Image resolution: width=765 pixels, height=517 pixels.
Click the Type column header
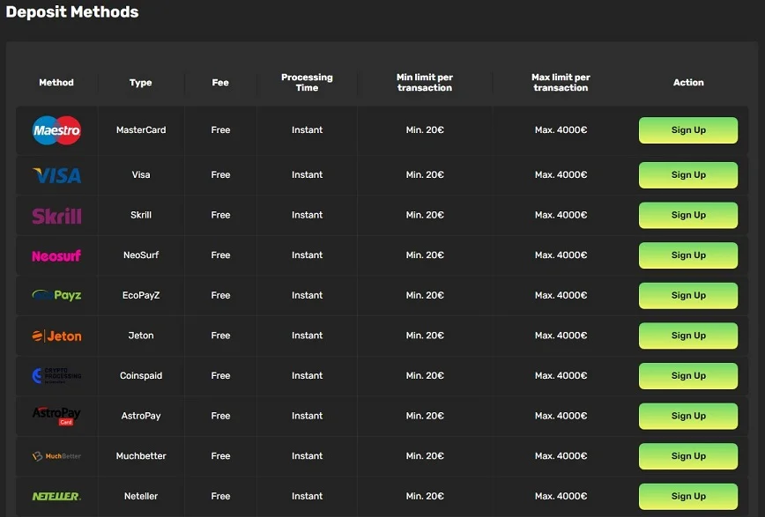coord(140,83)
